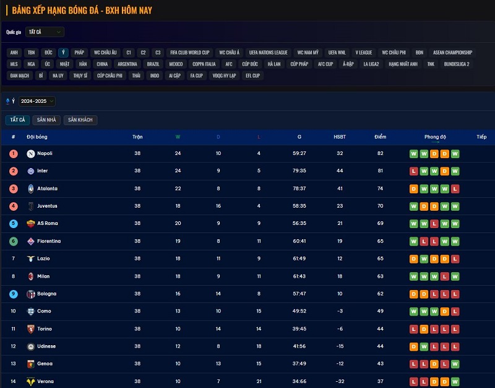Click the Trận column header

pos(137,137)
